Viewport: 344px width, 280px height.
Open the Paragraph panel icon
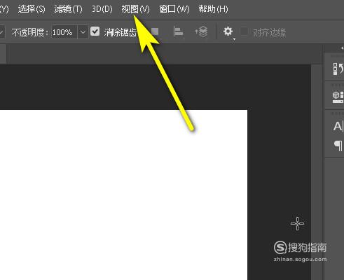[x=338, y=146]
